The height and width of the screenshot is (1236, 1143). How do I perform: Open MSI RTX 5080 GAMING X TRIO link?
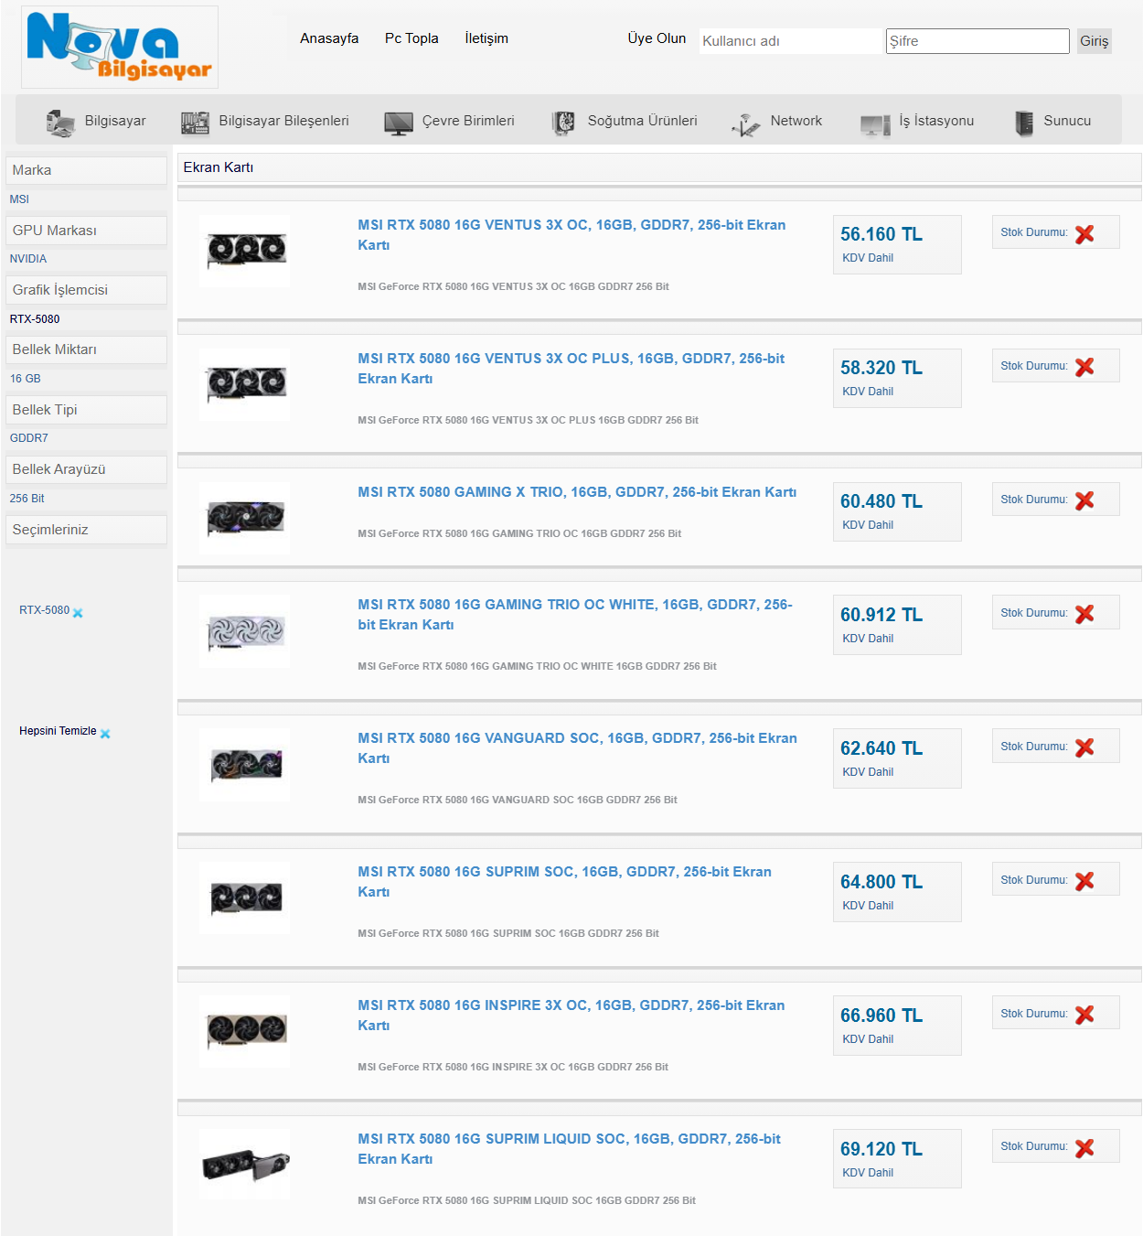[577, 492]
